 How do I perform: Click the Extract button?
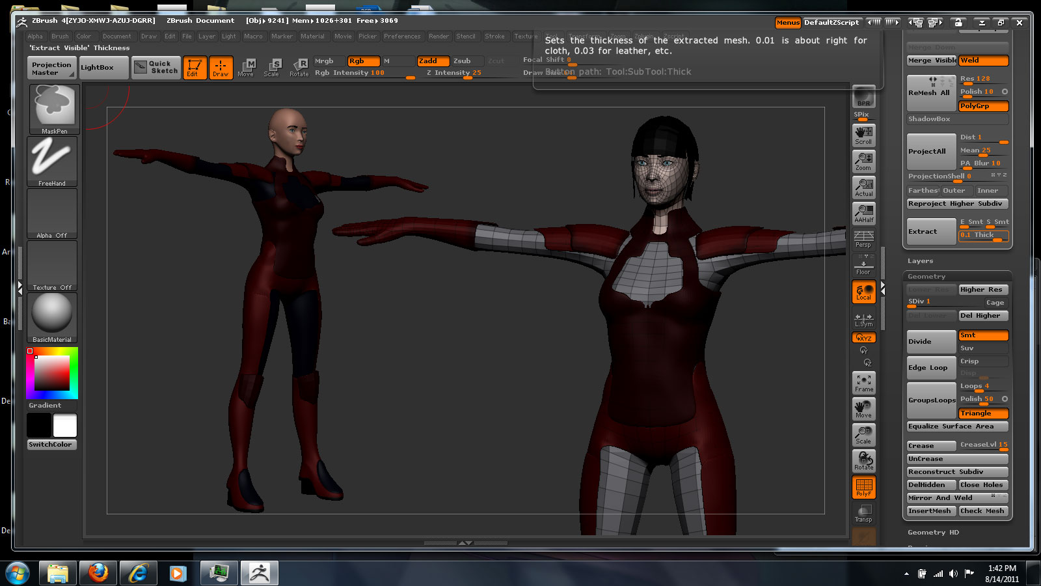pyautogui.click(x=931, y=231)
